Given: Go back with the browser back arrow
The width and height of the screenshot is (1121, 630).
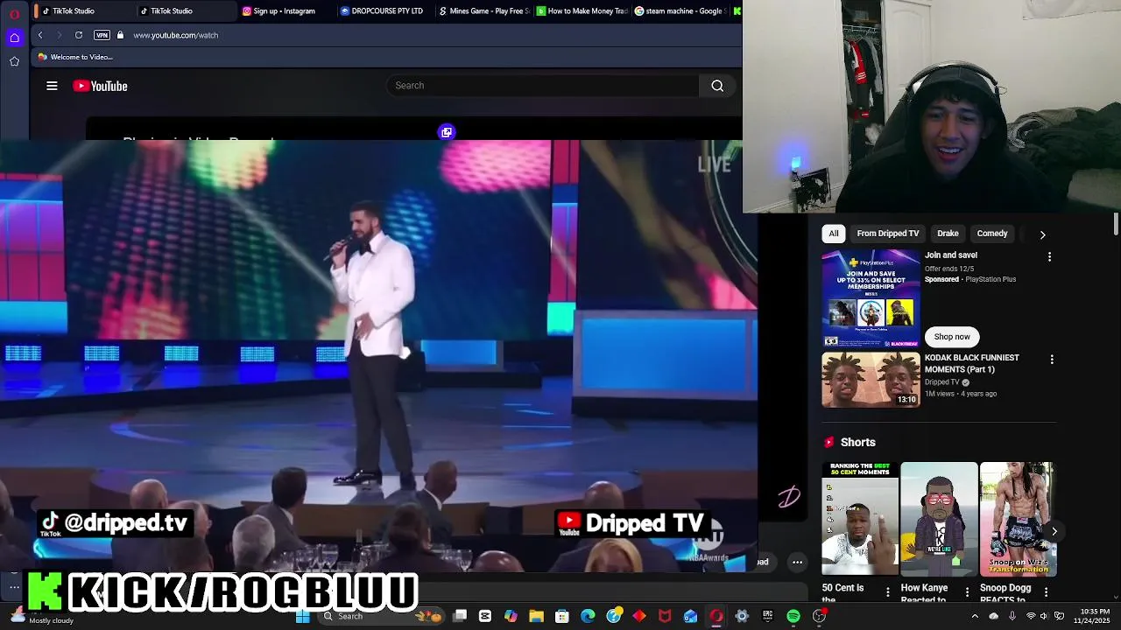Looking at the screenshot, I should tap(40, 35).
